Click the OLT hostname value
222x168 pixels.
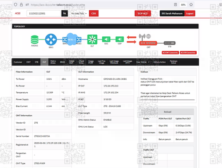click(115, 79)
